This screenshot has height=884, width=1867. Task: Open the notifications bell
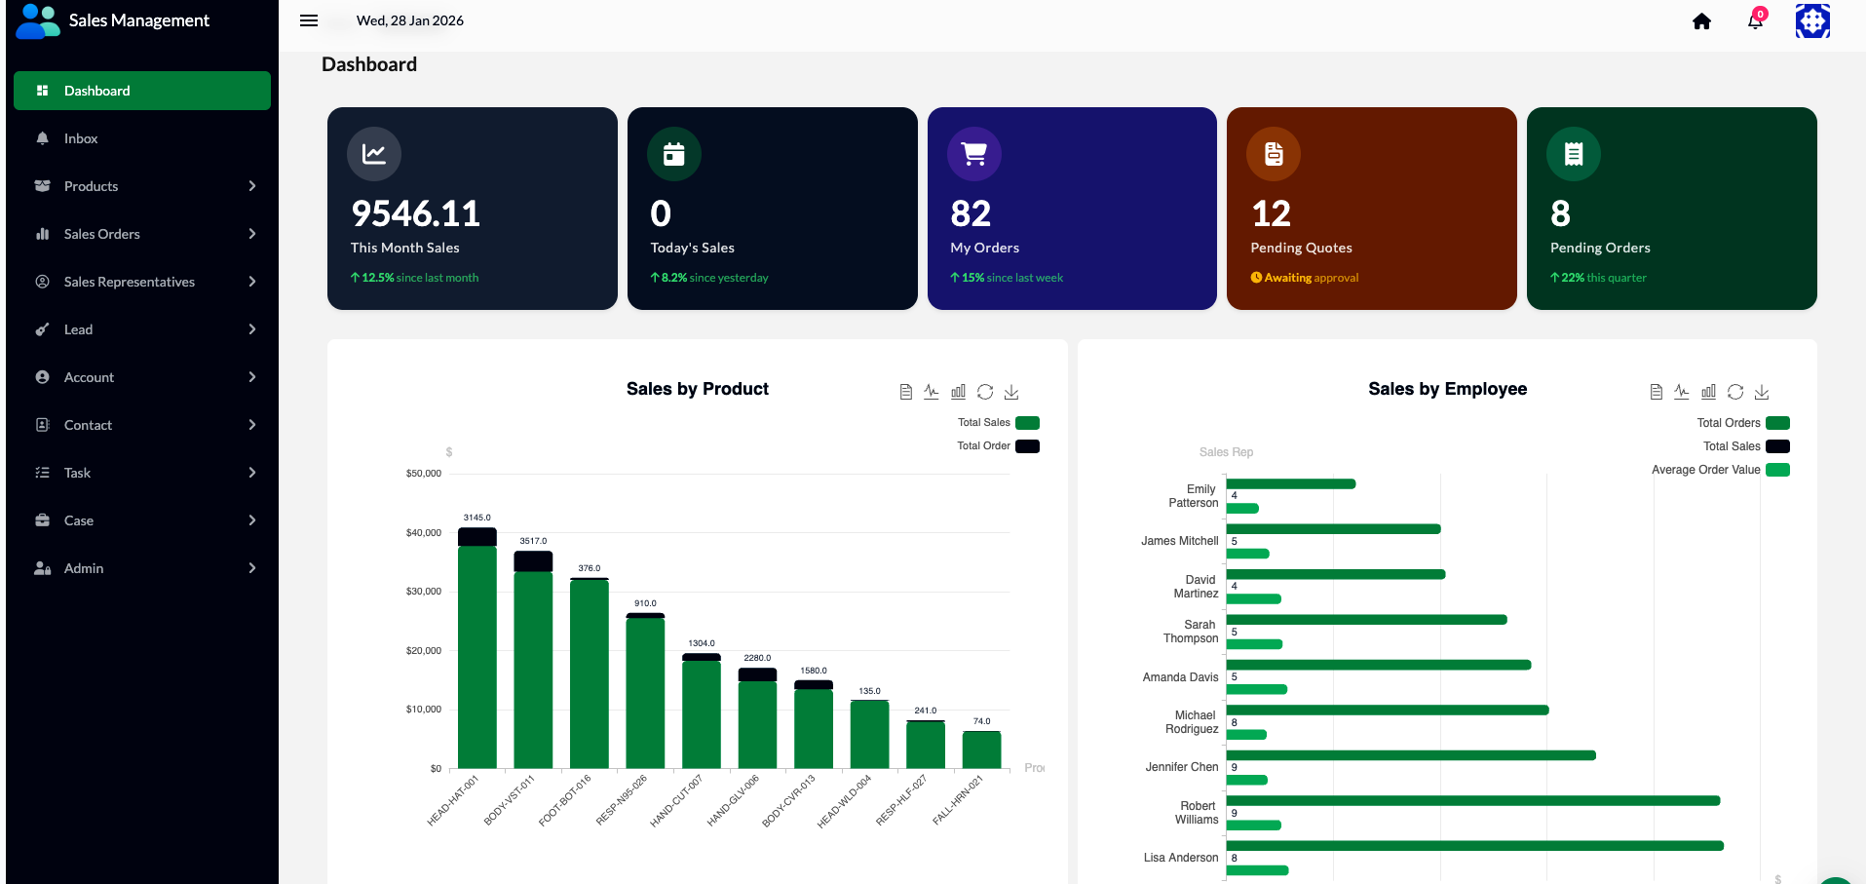pos(1755,21)
